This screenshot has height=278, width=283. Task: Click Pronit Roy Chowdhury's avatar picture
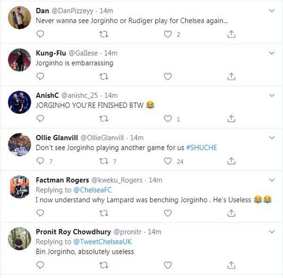(20, 239)
